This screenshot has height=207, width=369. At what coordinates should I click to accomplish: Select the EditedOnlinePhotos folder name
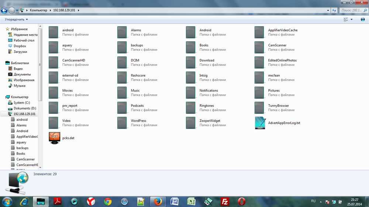point(282,60)
